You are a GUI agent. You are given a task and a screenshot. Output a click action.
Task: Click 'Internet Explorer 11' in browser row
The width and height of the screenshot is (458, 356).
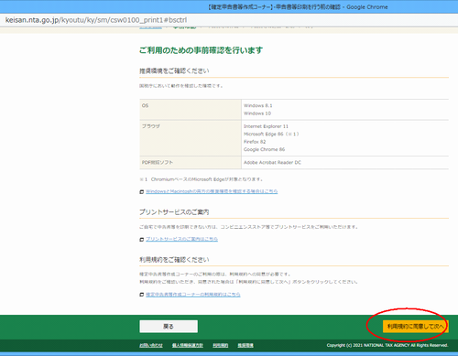pyautogui.click(x=266, y=126)
